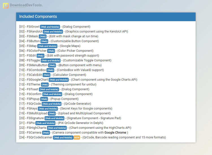Click the Web badge beside FSPopup
The height and width of the screenshot is (155, 212).
pos(44,99)
